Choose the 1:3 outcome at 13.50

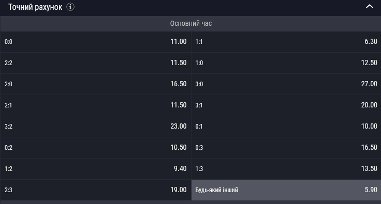tap(286, 169)
